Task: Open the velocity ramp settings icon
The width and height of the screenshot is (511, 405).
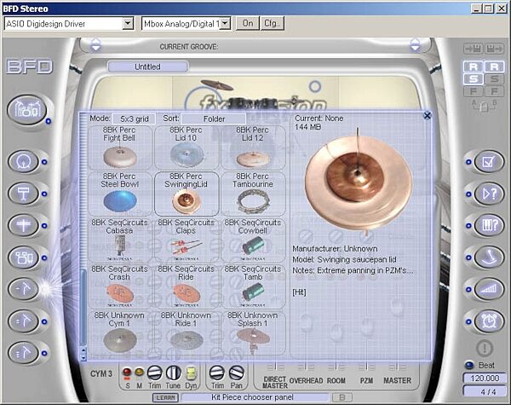Action: pos(489,289)
